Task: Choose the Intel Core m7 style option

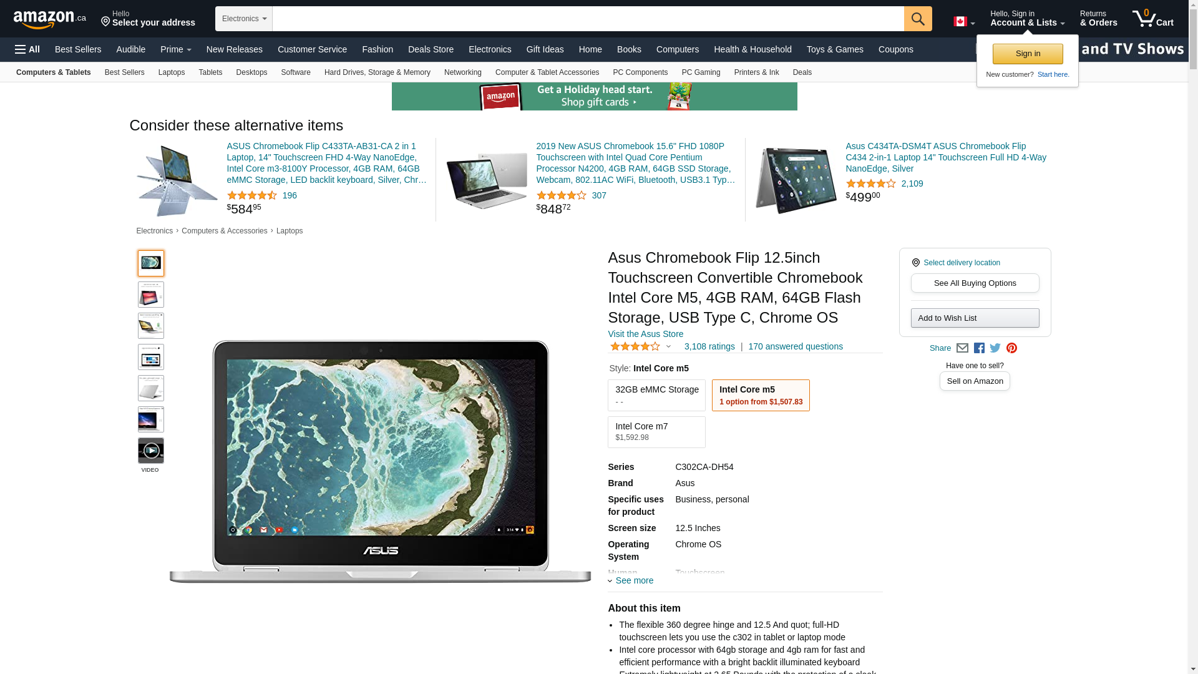Action: tap(656, 432)
